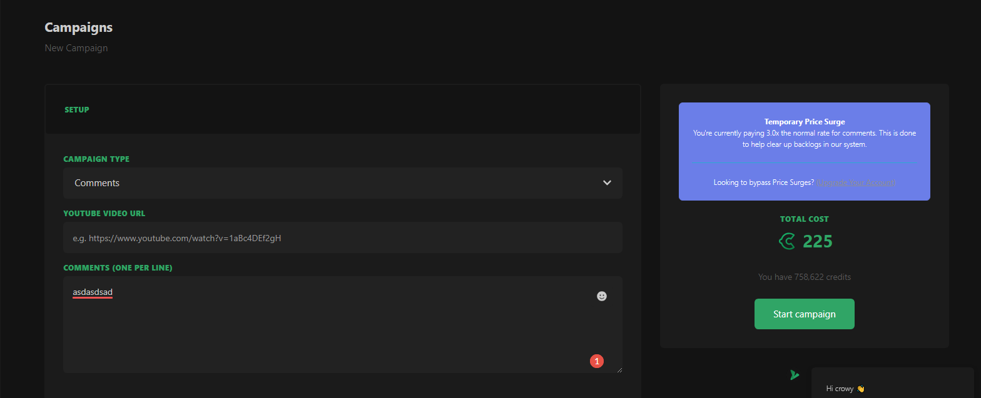Click the 758,622 credits balance text
Viewport: 981px width, 398px height.
(x=804, y=277)
